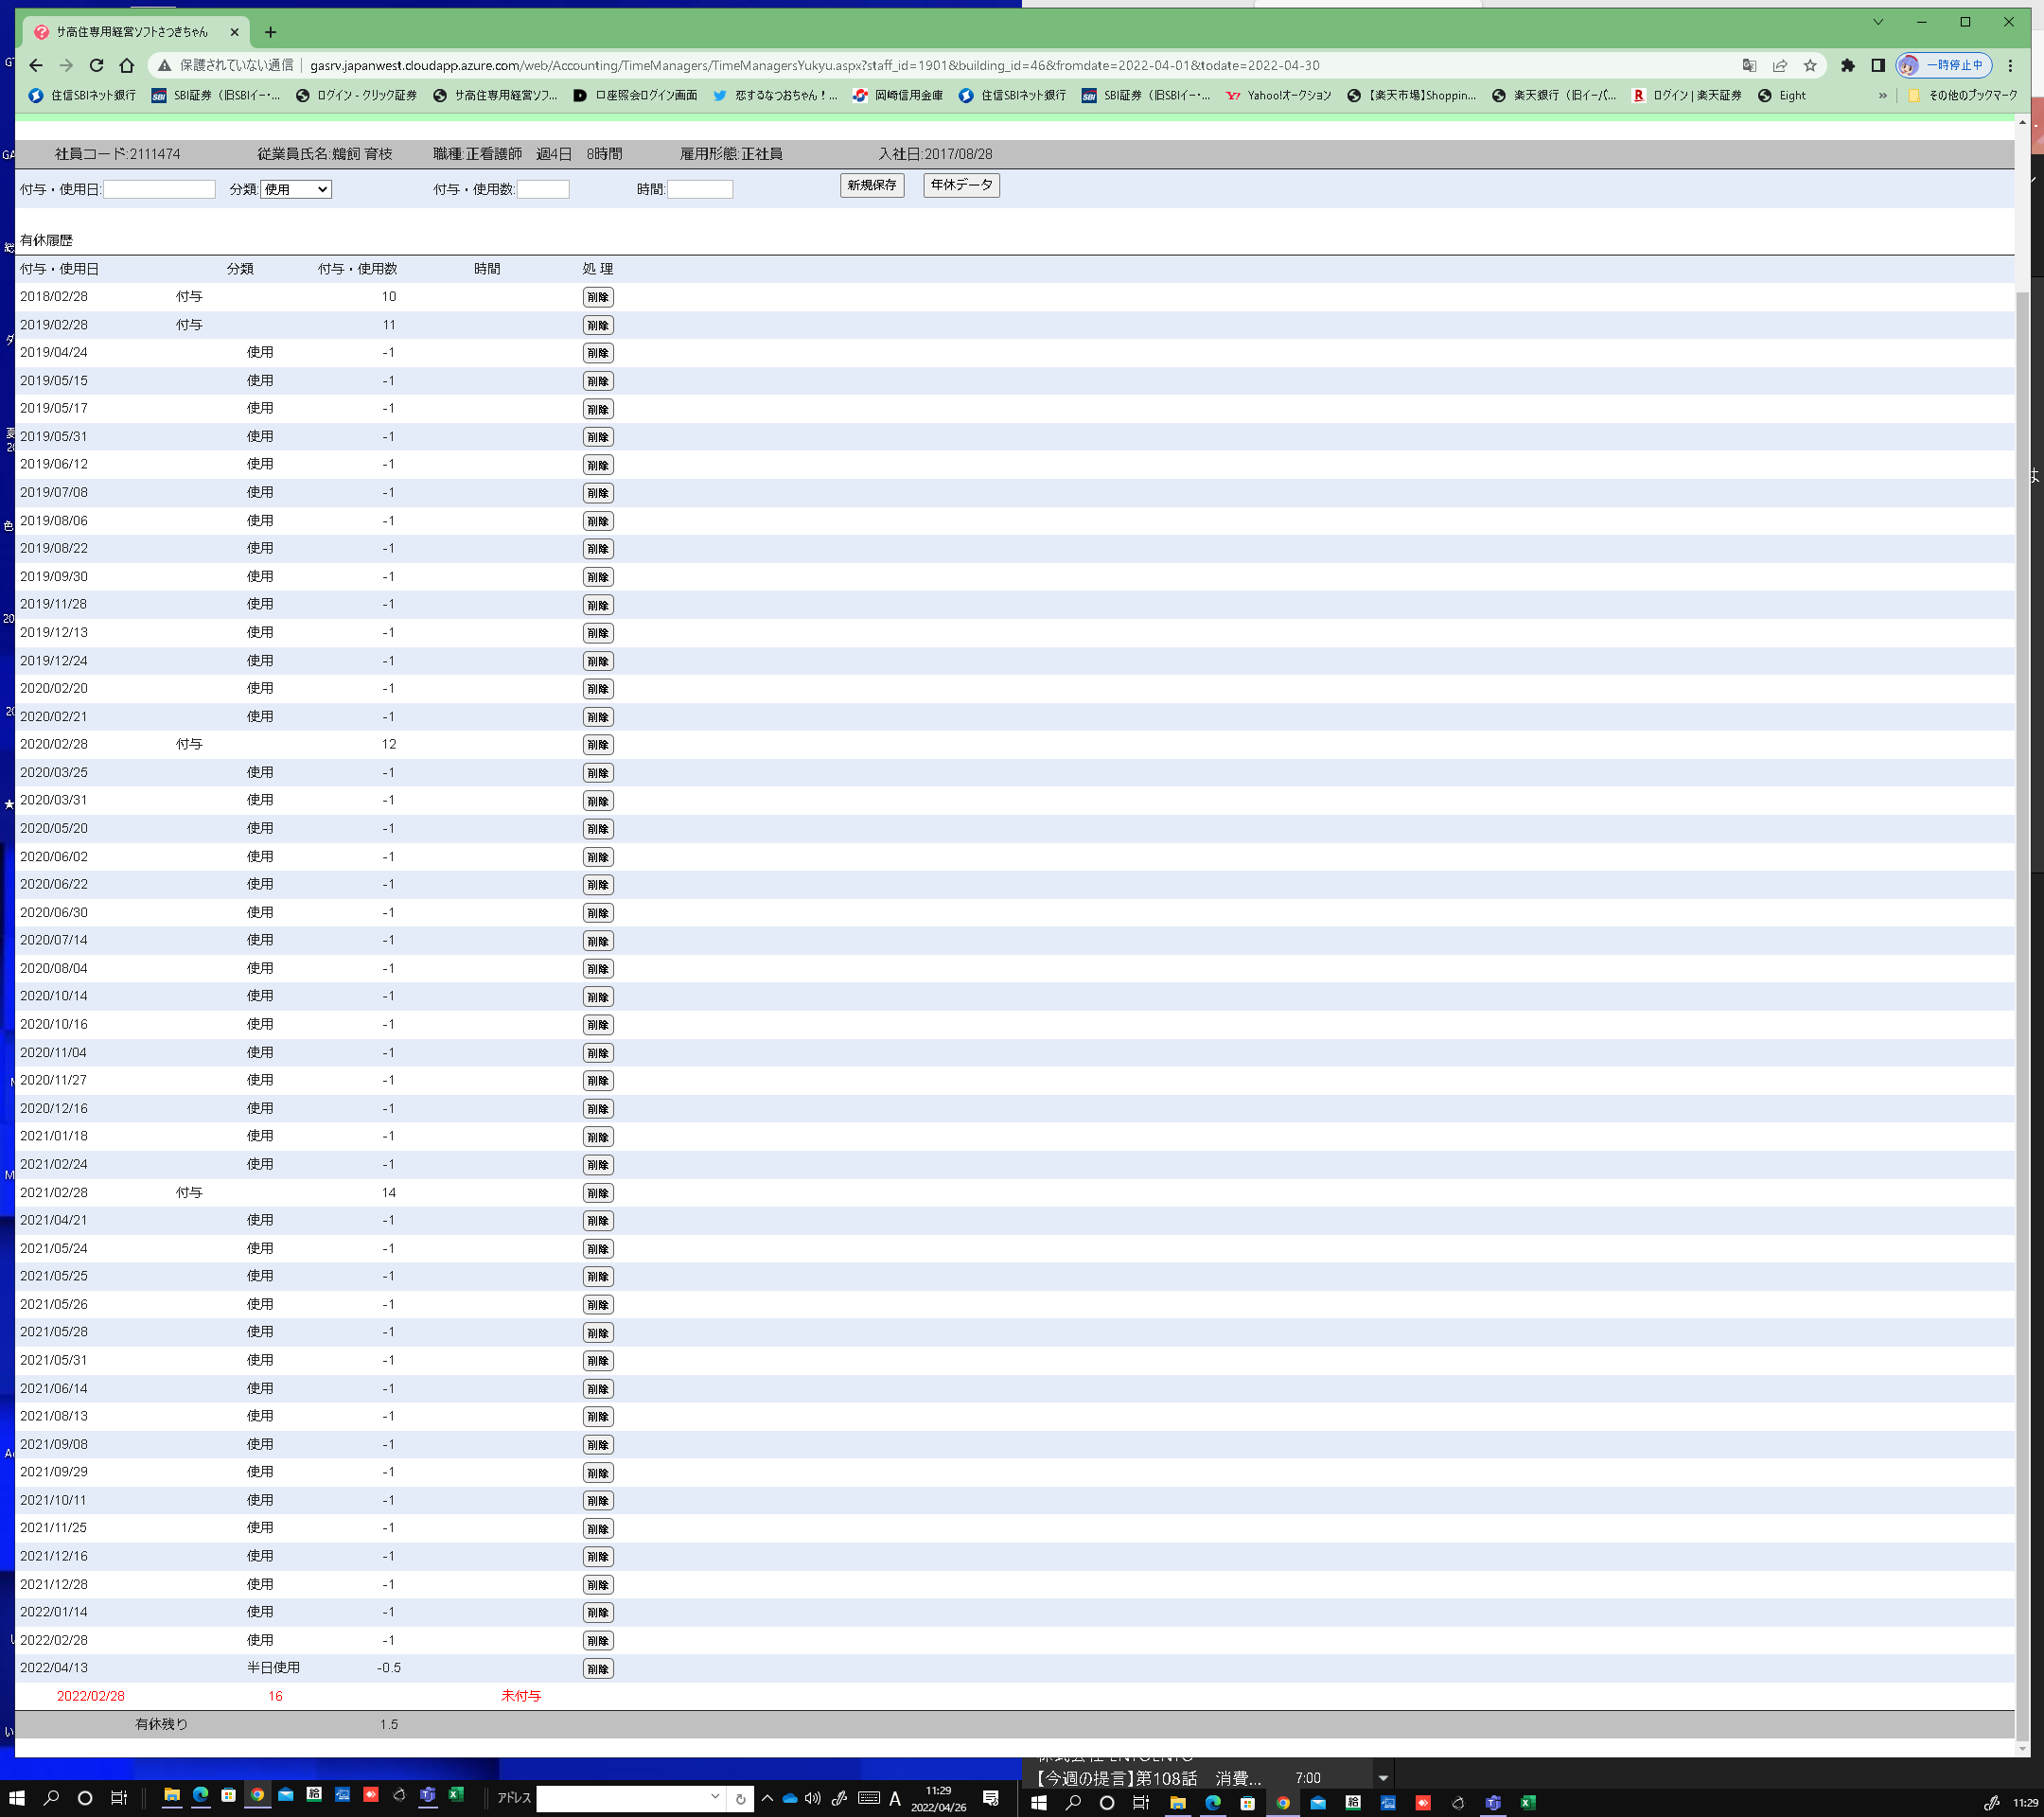This screenshot has width=2044, height=1817.
Task: Expand the bookmarks overflow chevron
Action: click(1882, 96)
